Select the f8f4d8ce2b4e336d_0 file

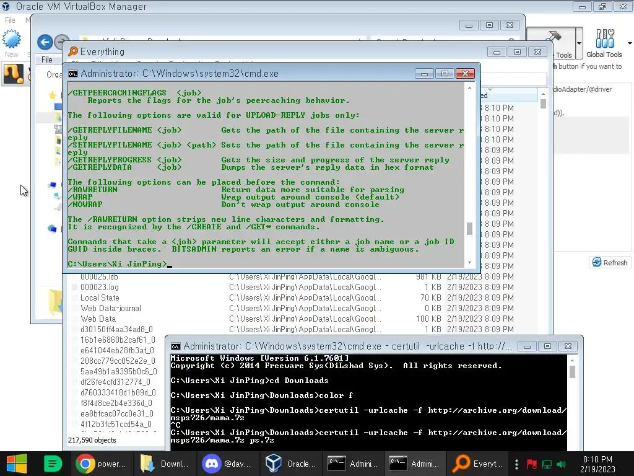(x=116, y=403)
